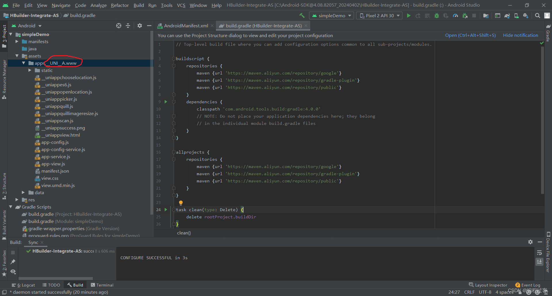
Task: Click the editor vertical scrollbar
Action: pos(542,120)
